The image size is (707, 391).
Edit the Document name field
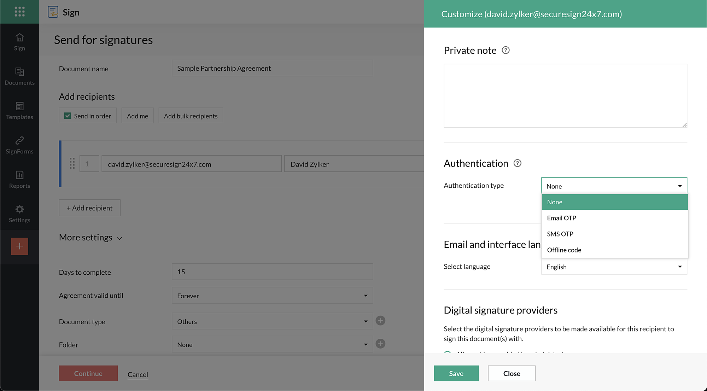coord(272,68)
